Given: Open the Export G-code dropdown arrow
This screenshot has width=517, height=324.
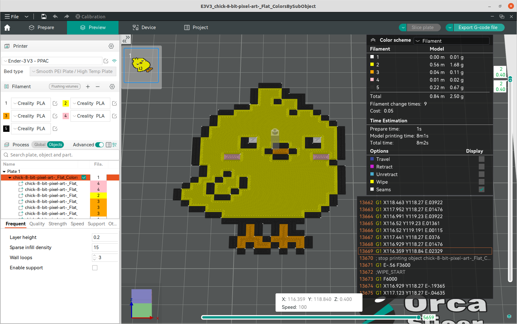Looking at the screenshot, I should tap(450, 28).
